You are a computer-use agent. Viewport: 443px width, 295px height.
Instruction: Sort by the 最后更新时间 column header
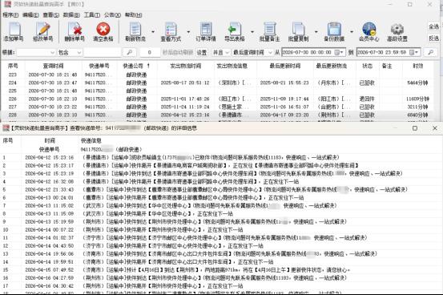tap(284, 66)
